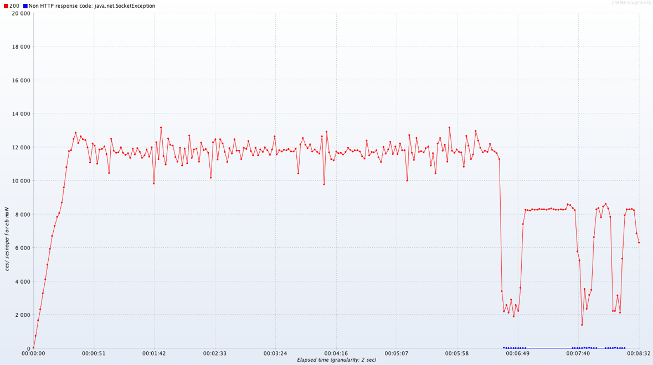Viewport: 653px width, 365px height.
Task: Click the '00:00:00' x-axis label
Action: click(33, 354)
